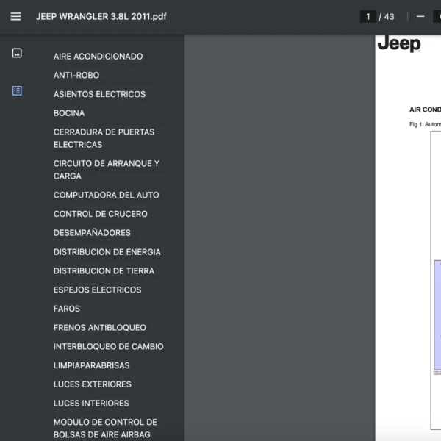Click the COMPUTADORA DEL AUTO bookmark

click(x=106, y=196)
